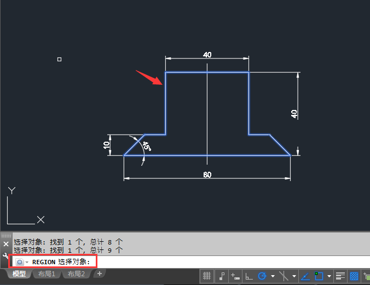Switch to the 布局1 tab
This screenshot has height=285, width=370.
click(x=47, y=274)
